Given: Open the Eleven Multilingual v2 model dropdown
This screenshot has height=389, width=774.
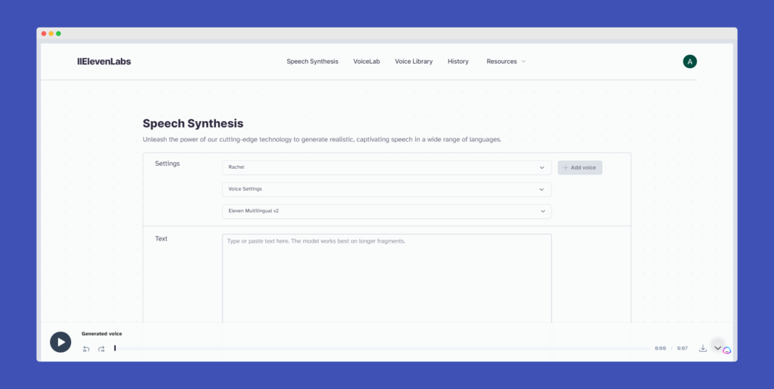Looking at the screenshot, I should 386,212.
